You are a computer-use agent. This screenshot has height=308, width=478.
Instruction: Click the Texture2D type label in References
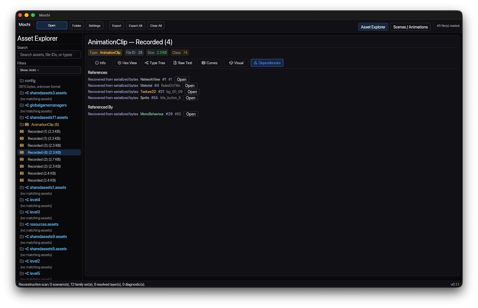pyautogui.click(x=148, y=92)
